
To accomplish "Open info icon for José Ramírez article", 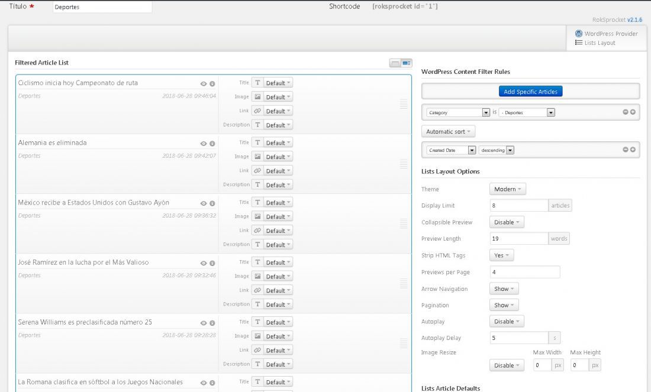I will 212,263.
